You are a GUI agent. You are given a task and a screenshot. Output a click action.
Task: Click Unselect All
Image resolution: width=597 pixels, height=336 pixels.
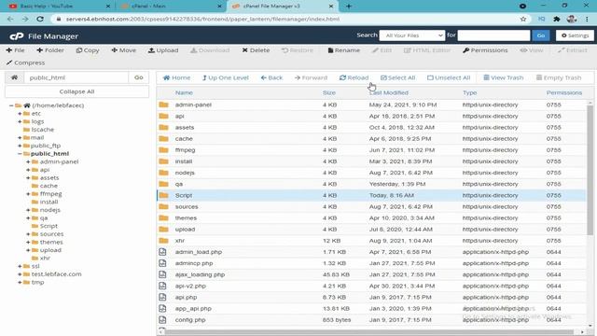point(449,77)
